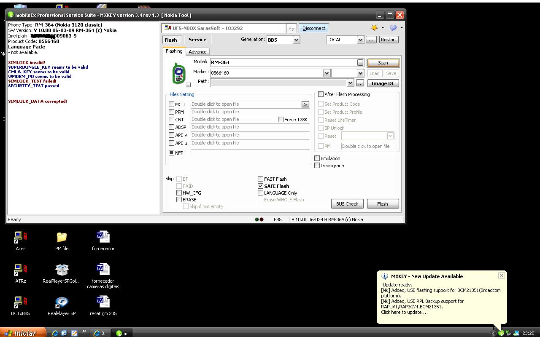Toggle the NFP checkbox

coord(171,153)
